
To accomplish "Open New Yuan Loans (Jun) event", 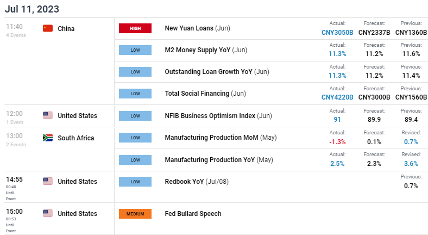I will 197,28.
